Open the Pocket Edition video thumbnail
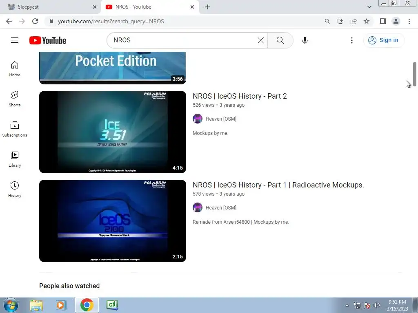This screenshot has height=313, width=418. pyautogui.click(x=113, y=68)
